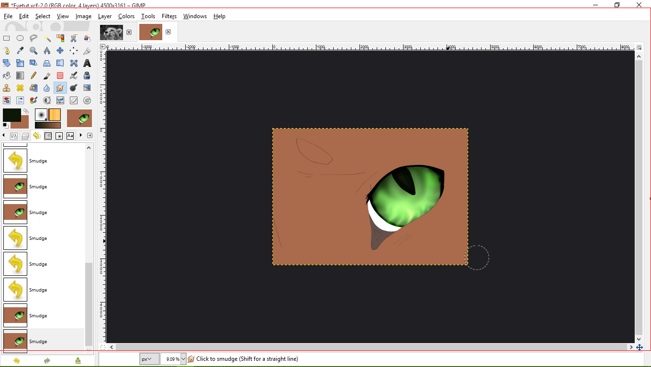Select the Ink tool

tap(87, 76)
